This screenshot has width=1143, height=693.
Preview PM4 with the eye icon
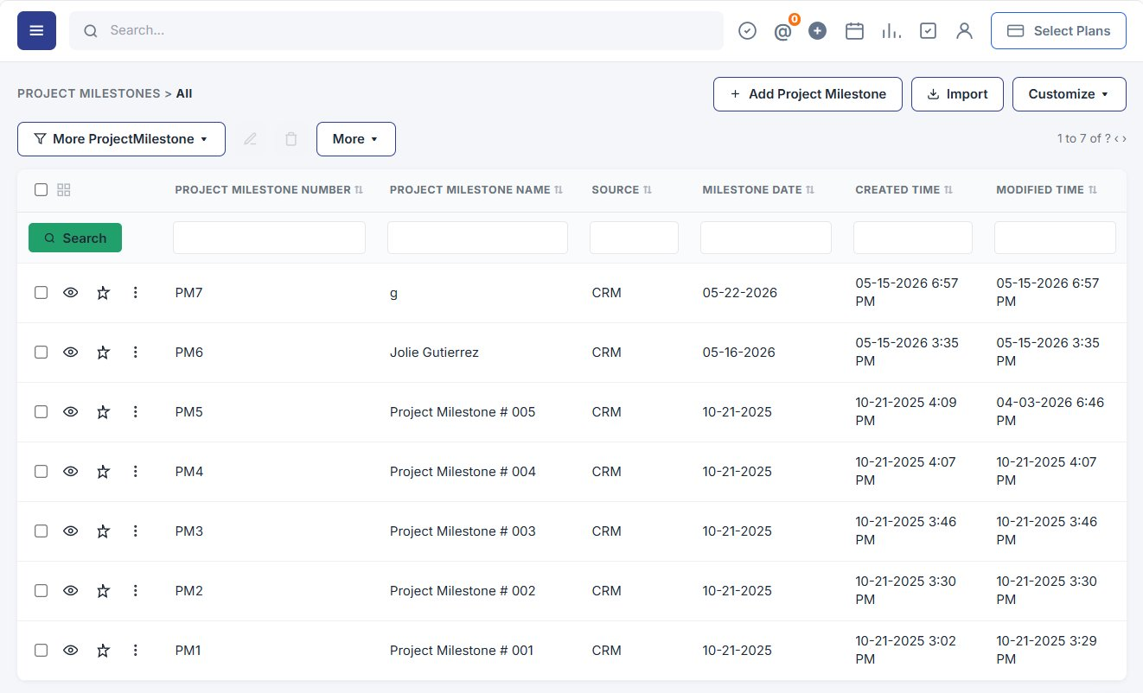(71, 472)
